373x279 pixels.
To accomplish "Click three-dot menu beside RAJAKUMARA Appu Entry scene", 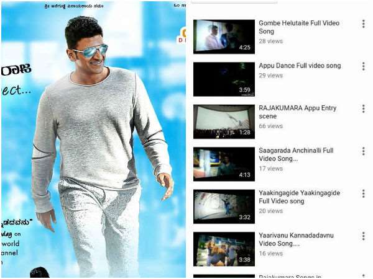I will [363, 108].
